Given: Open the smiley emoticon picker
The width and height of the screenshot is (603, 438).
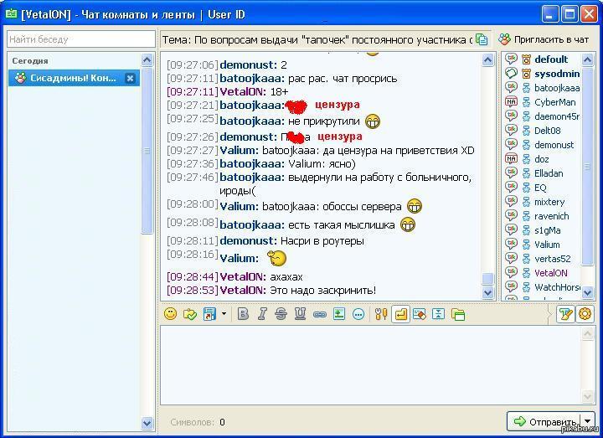Looking at the screenshot, I should tap(170, 314).
